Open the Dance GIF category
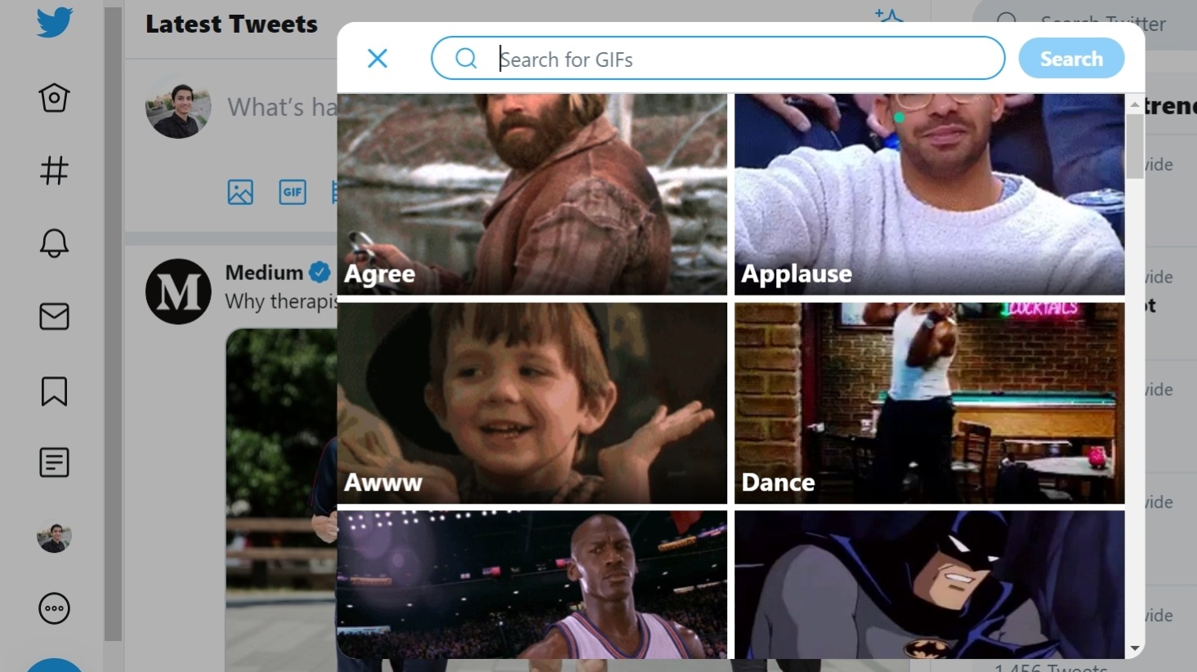 tap(929, 402)
